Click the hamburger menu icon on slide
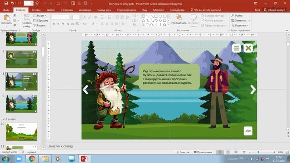This screenshot has width=290, height=163. point(237,48)
